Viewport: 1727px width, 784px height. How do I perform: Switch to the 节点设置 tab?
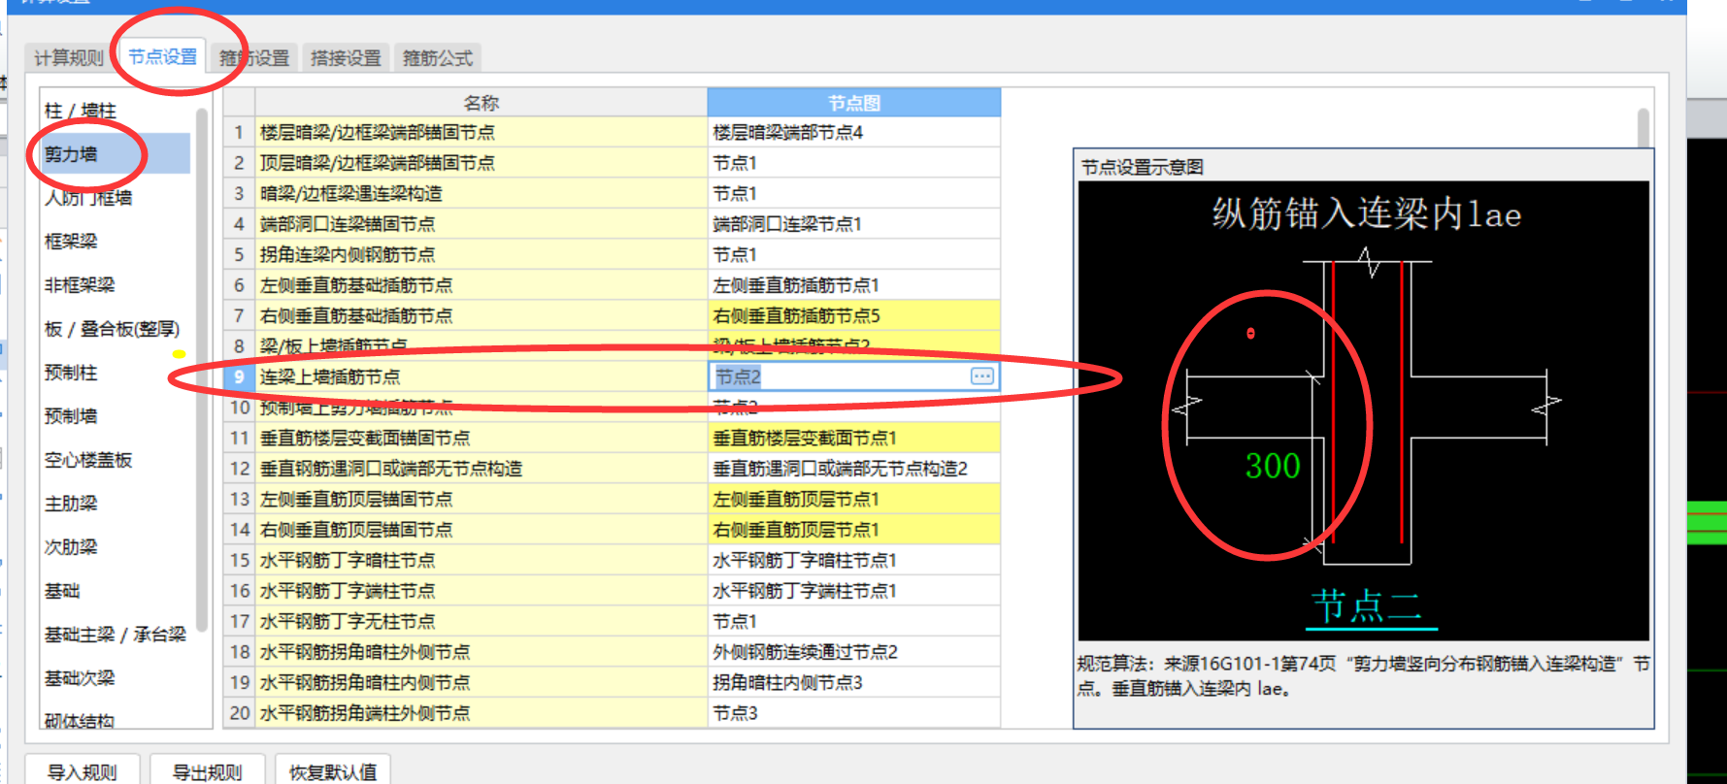coord(162,56)
